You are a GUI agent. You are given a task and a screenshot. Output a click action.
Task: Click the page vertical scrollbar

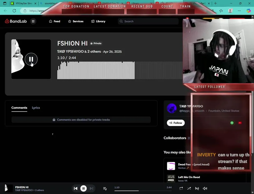(252, 104)
